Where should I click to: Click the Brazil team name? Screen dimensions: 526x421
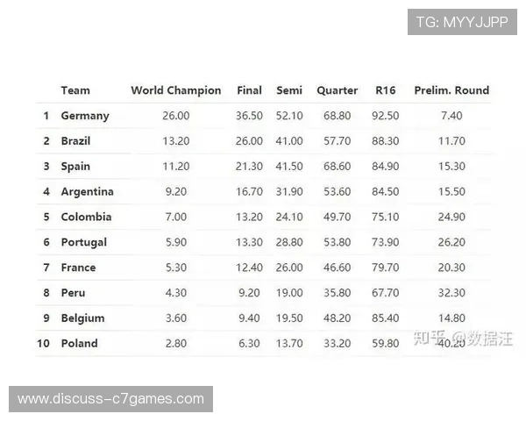(x=75, y=141)
